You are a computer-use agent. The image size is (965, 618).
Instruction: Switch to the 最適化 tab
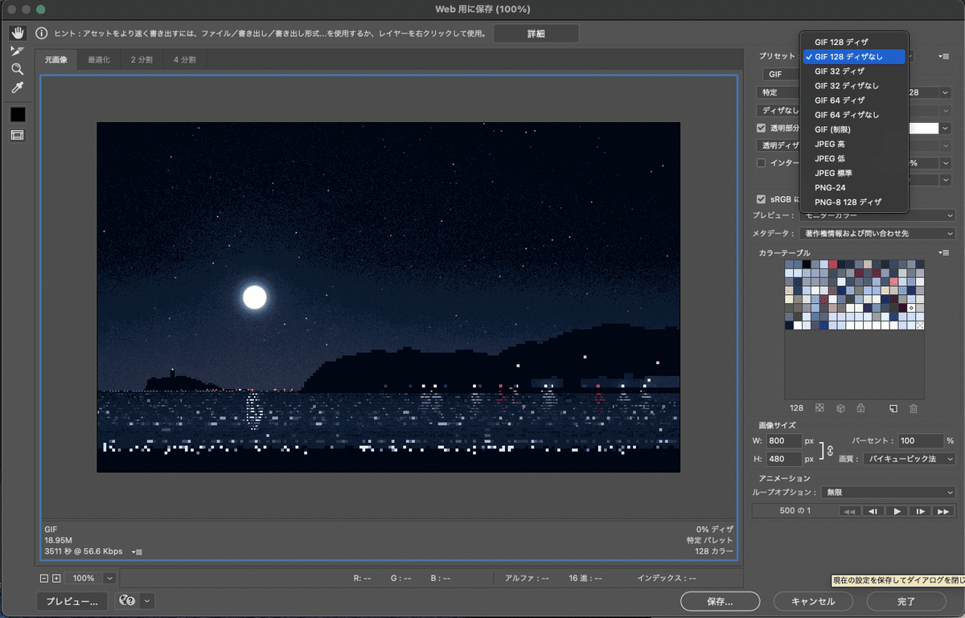99,59
